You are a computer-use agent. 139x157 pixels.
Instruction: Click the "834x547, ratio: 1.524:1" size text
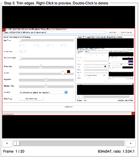[x=116, y=151]
